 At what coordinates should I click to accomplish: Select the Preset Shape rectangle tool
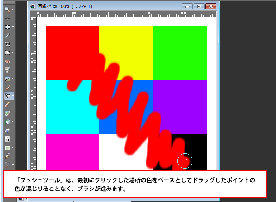(x=8, y=148)
